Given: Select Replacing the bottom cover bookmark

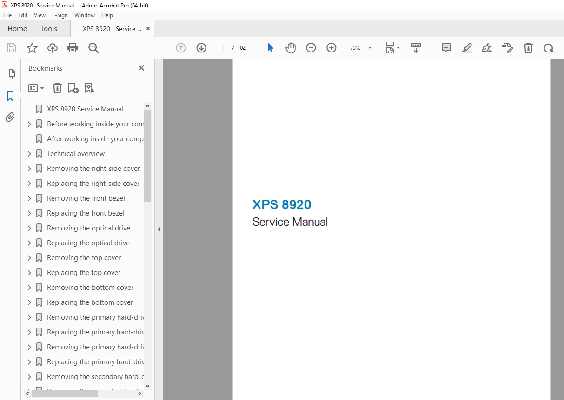Looking at the screenshot, I should (90, 302).
